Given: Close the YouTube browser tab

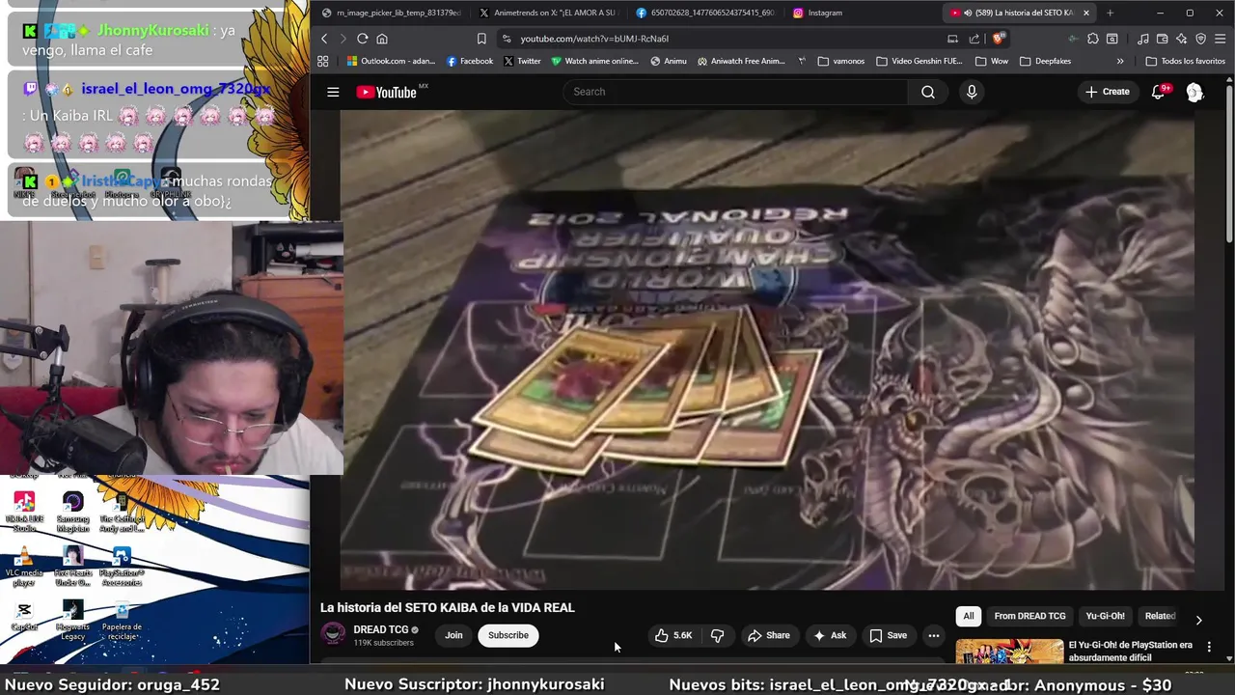Looking at the screenshot, I should coord(1086,13).
